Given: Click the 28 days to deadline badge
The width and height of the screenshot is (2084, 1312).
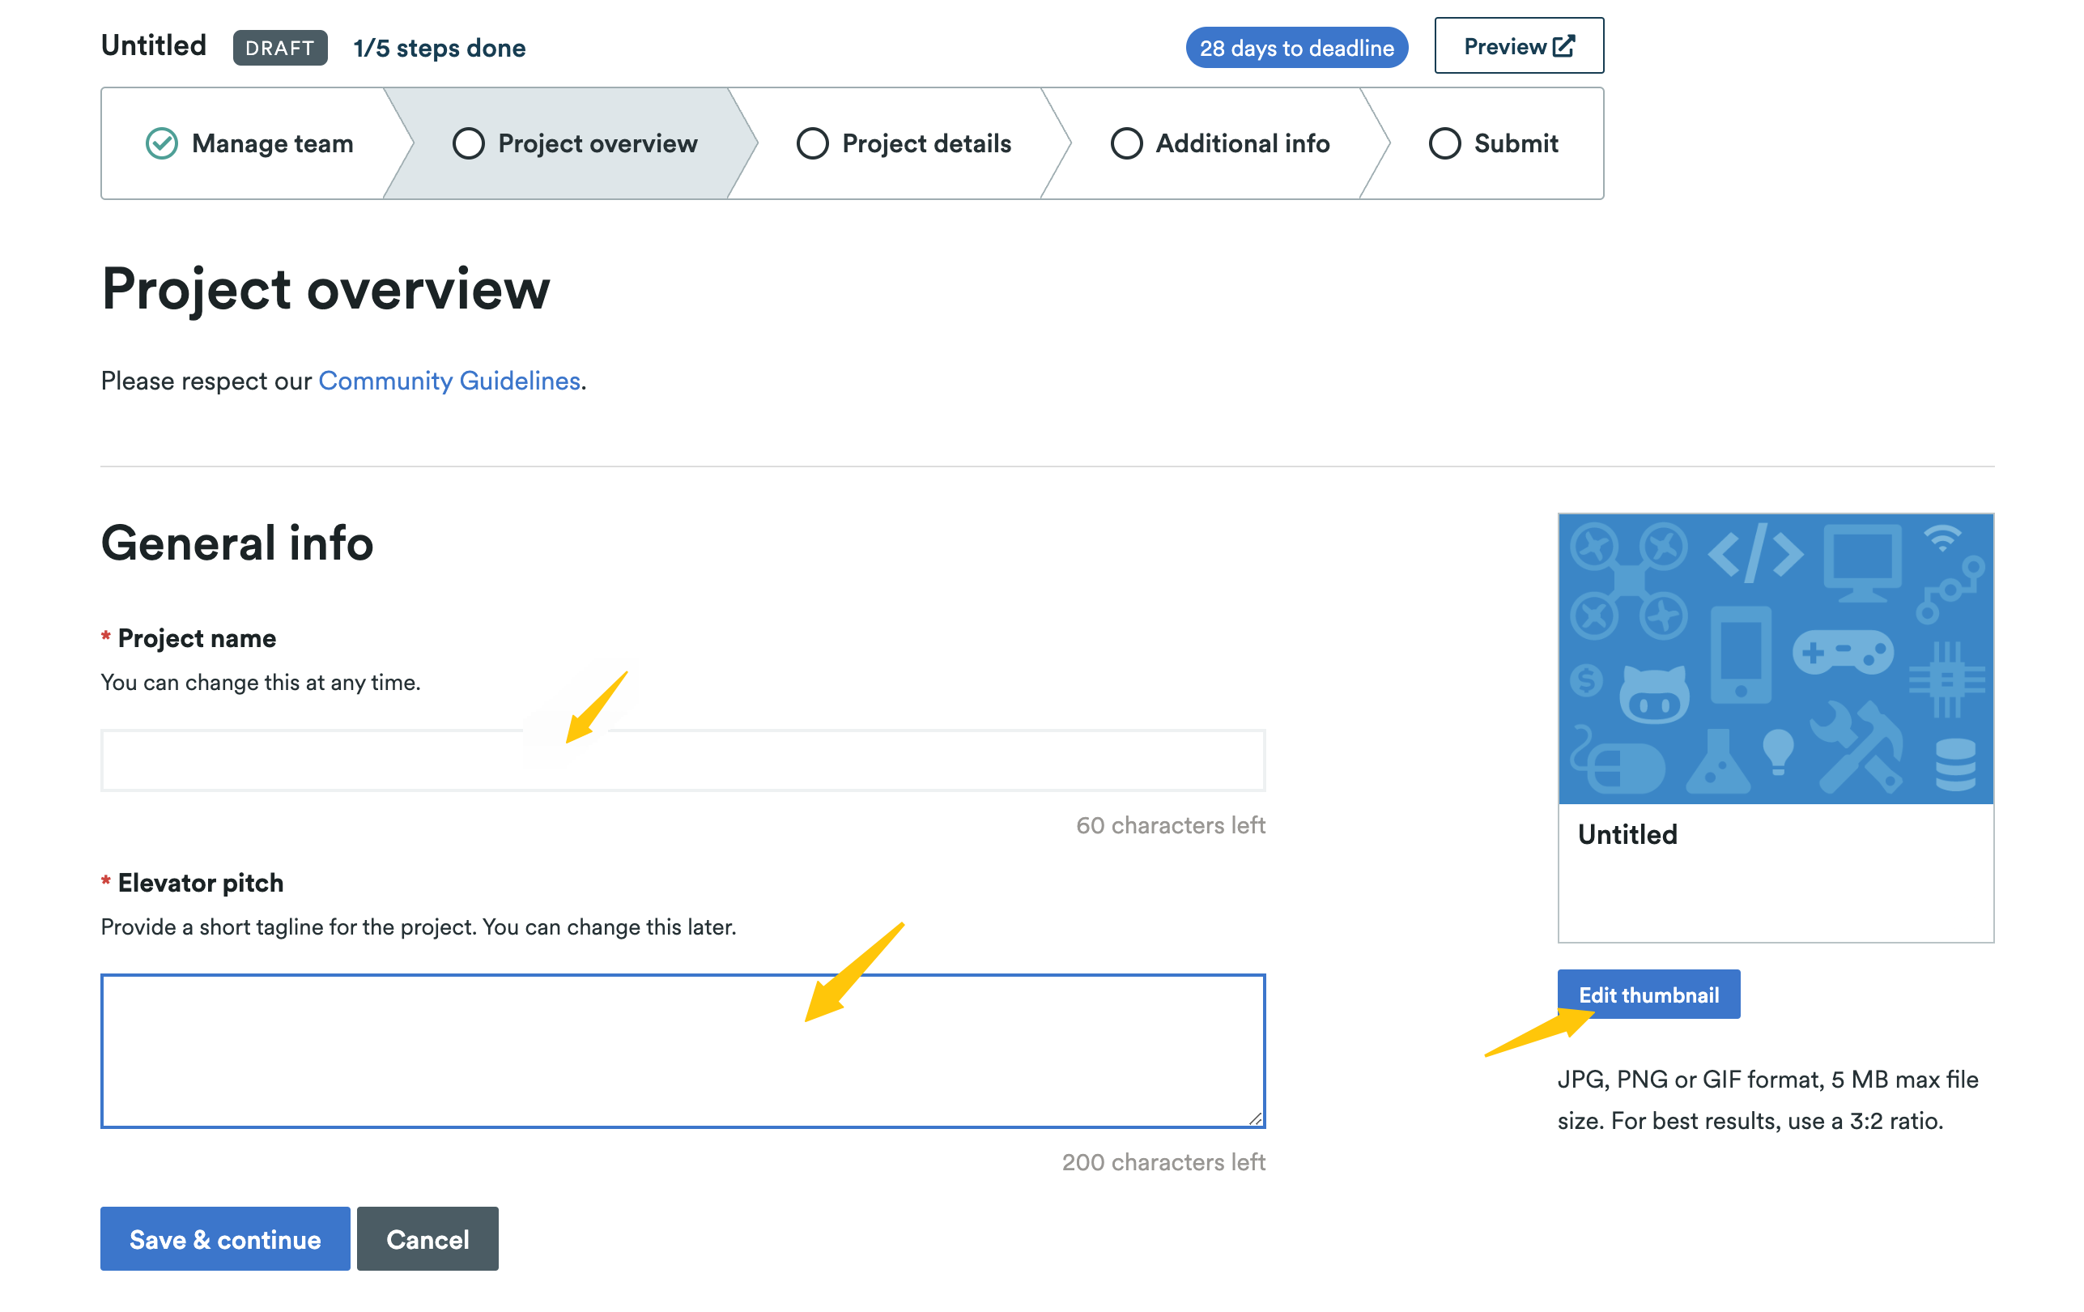Looking at the screenshot, I should pyautogui.click(x=1295, y=48).
